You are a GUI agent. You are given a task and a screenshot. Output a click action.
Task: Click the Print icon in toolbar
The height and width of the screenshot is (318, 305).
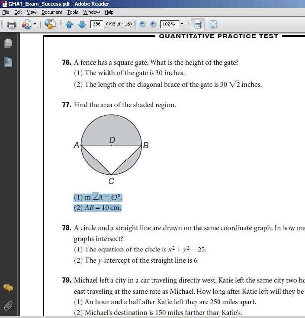click(x=11, y=24)
